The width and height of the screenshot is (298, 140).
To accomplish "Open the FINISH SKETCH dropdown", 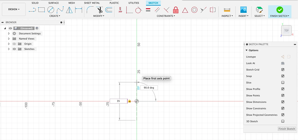I will point(279,16).
